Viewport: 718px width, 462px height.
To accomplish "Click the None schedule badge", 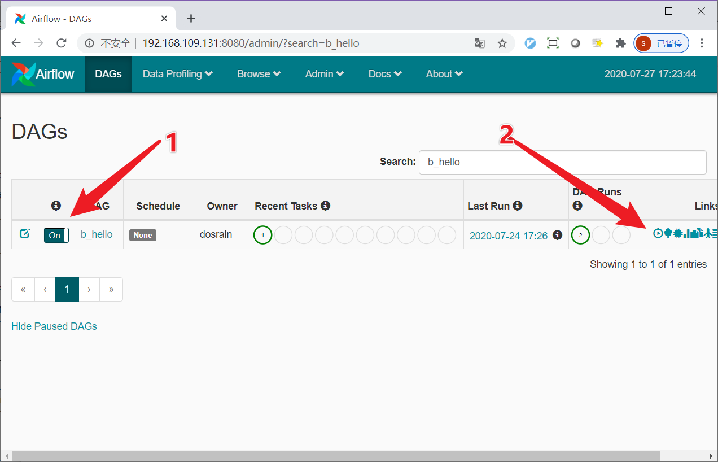I will 143,235.
